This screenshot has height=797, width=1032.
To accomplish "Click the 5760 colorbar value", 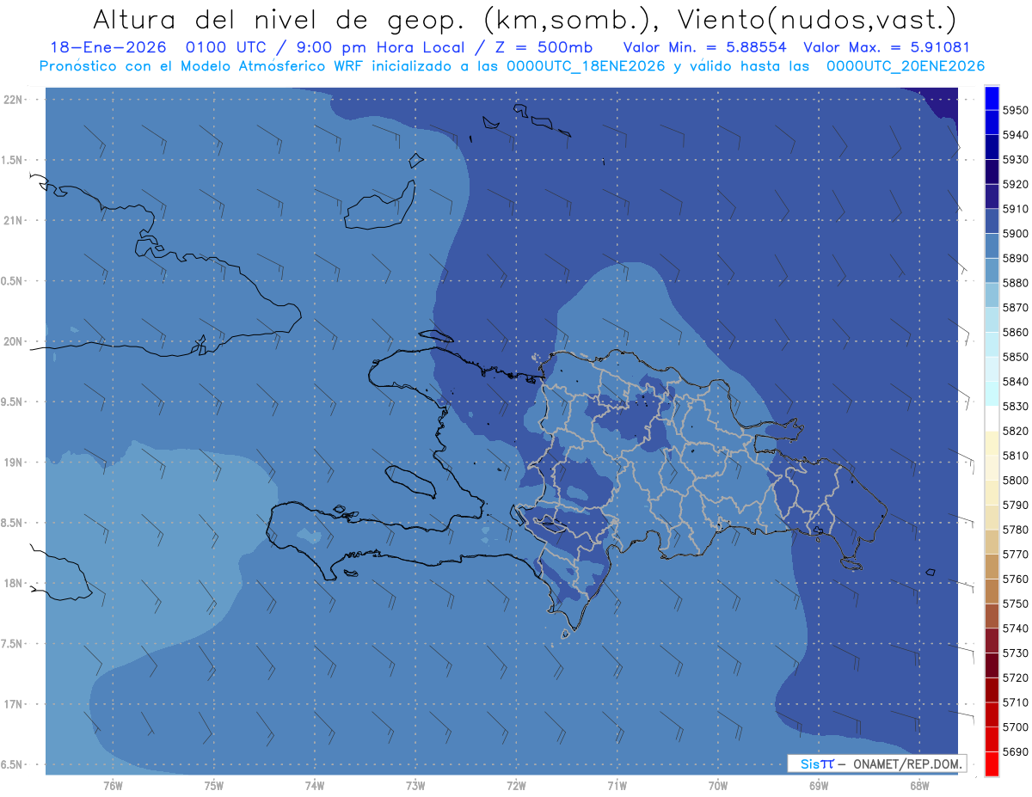I will point(1015,579).
